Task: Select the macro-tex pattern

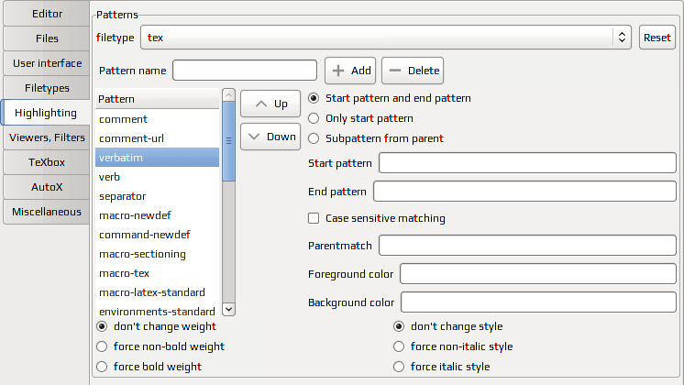Action: [x=157, y=273]
